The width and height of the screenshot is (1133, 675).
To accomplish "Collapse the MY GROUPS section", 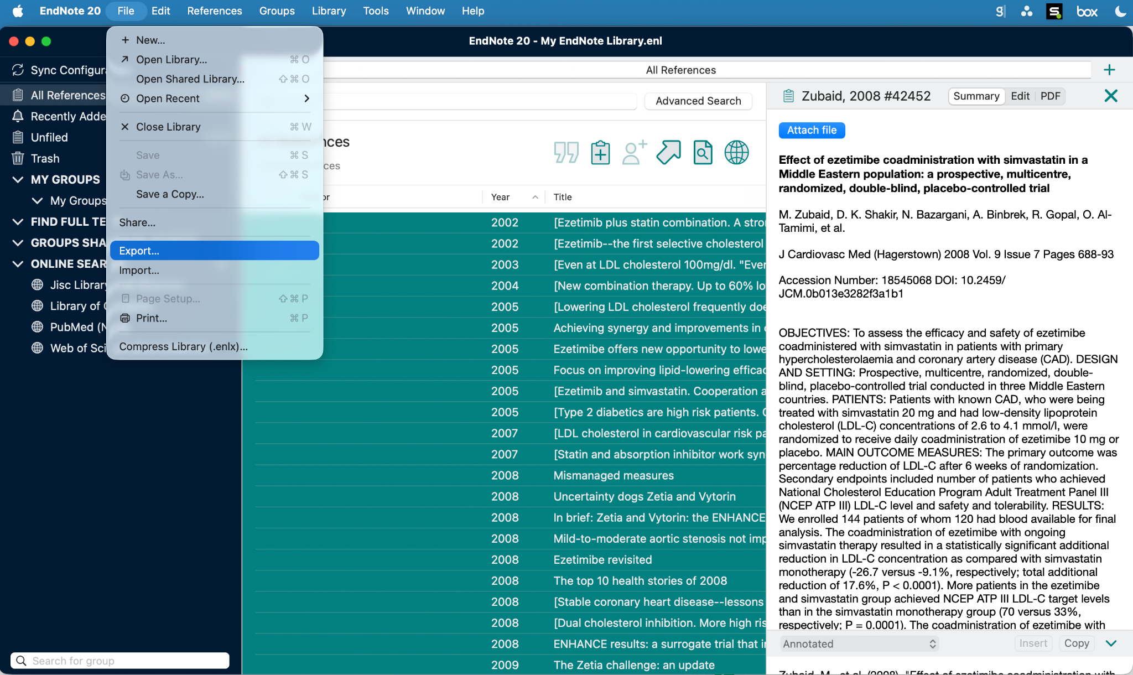I will click(18, 180).
